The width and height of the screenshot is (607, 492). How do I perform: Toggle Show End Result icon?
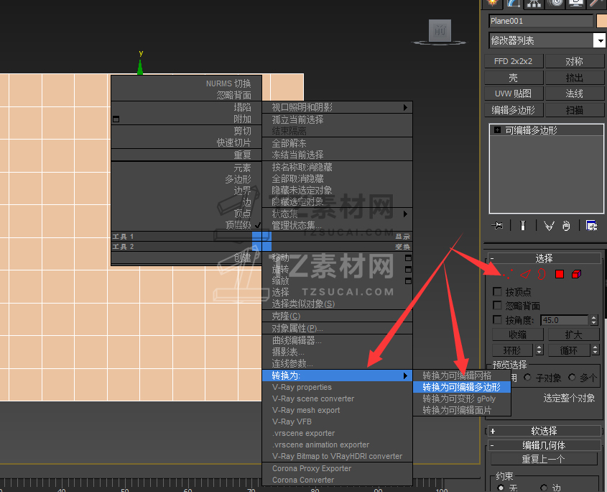523,225
